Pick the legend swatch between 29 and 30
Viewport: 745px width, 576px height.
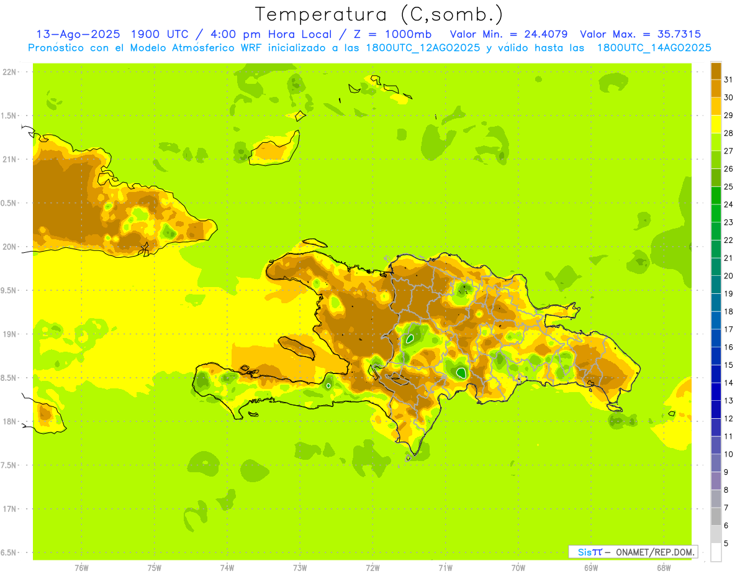[x=716, y=106]
